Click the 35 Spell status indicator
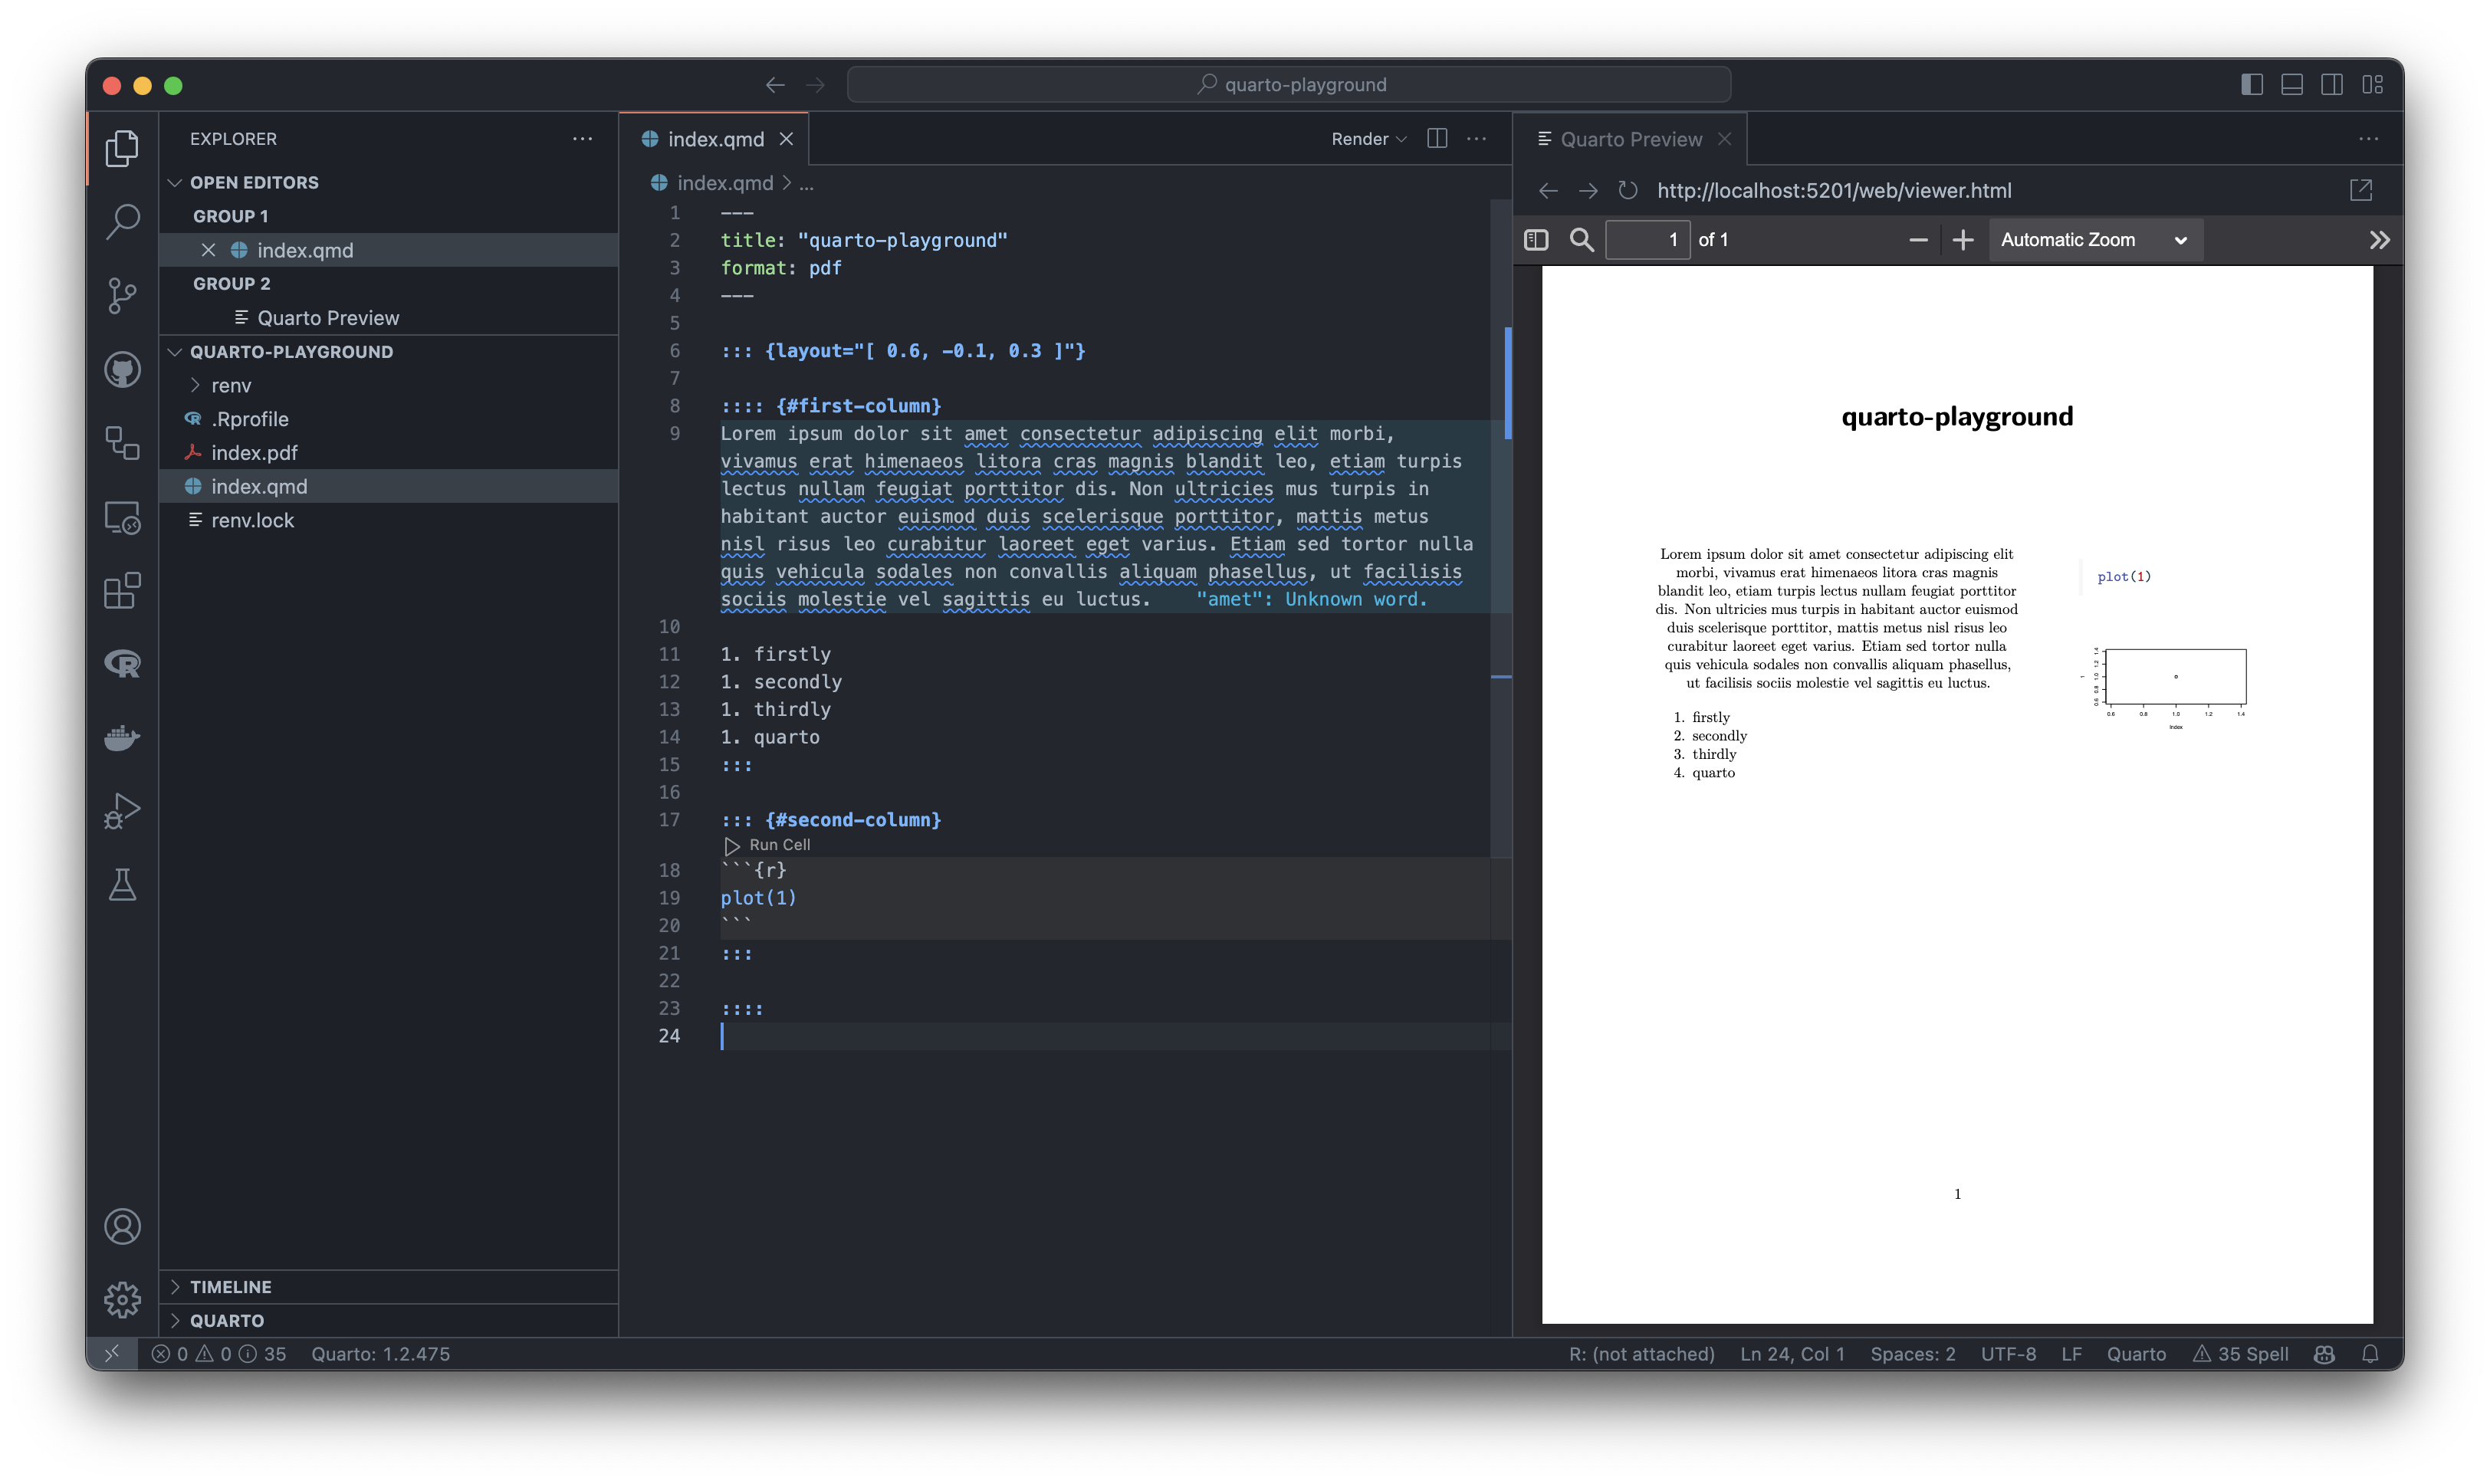This screenshot has width=2490, height=1484. [x=2240, y=1354]
